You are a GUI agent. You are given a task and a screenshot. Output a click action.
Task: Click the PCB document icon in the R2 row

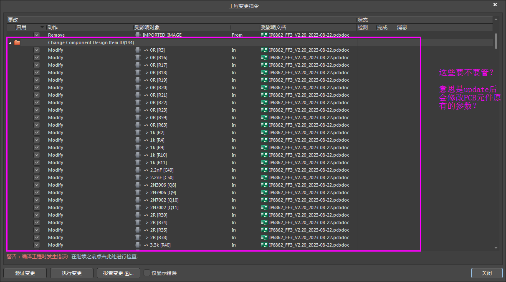pyautogui.click(x=264, y=132)
